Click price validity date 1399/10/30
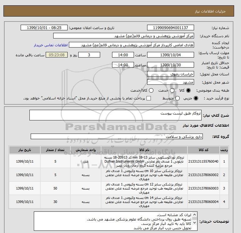 (171, 65)
